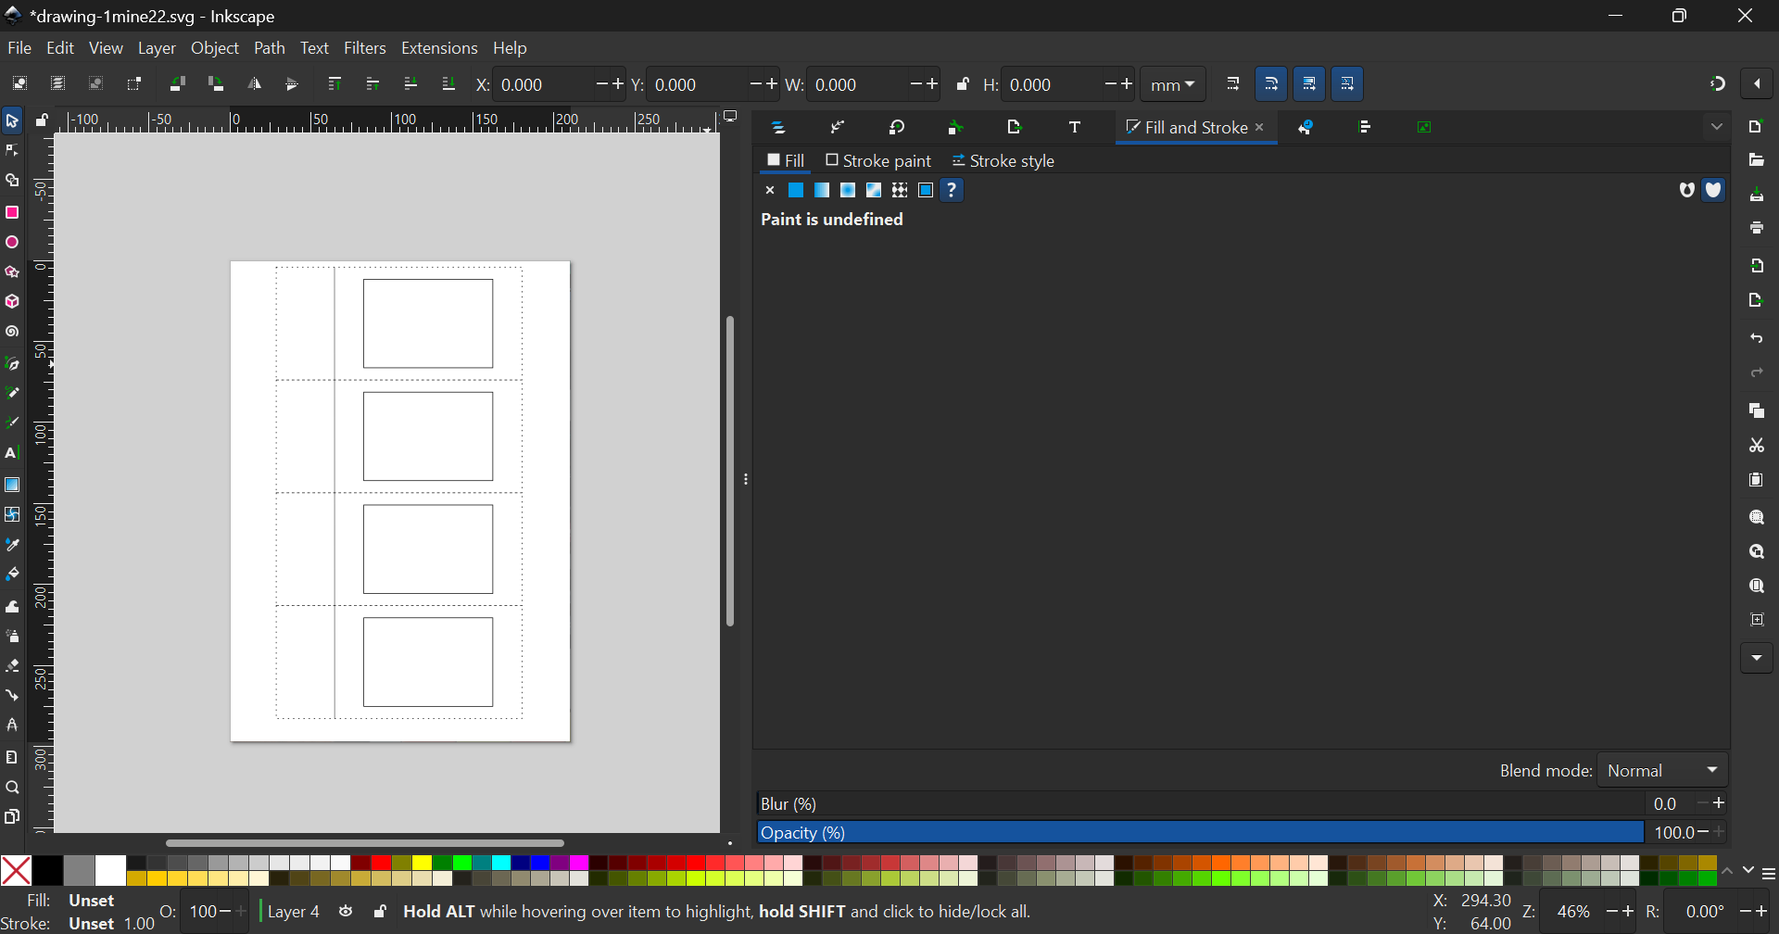The width and height of the screenshot is (1779, 934).
Task: Open the mm units dropdown
Action: coord(1173,84)
